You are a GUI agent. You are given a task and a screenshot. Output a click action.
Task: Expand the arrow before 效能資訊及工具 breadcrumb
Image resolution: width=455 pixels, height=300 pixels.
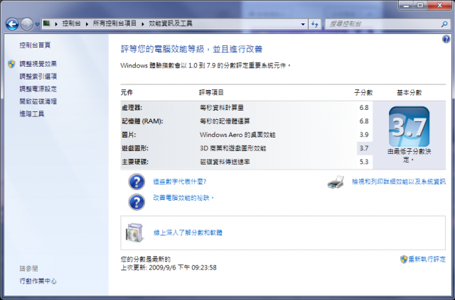point(143,23)
